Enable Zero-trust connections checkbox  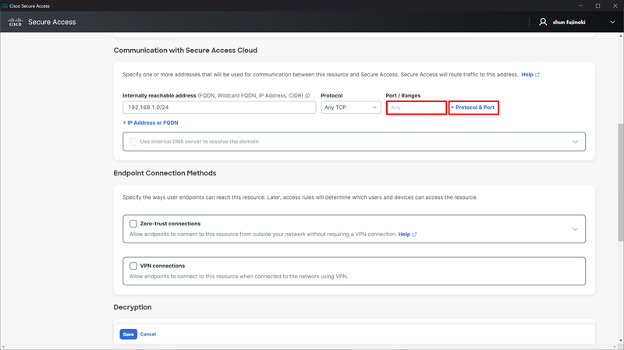pos(133,224)
